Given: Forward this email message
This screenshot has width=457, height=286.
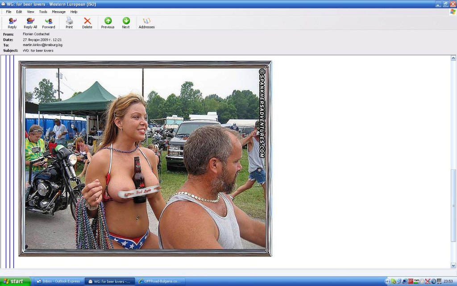Looking at the screenshot, I should [x=48, y=23].
